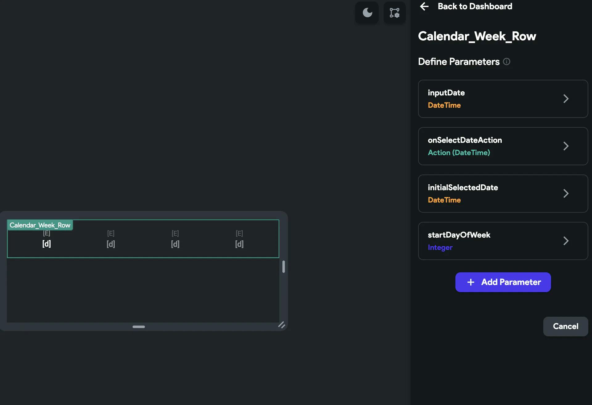Expand onSelectDateAction parameter chevron
The image size is (592, 405).
coord(566,146)
